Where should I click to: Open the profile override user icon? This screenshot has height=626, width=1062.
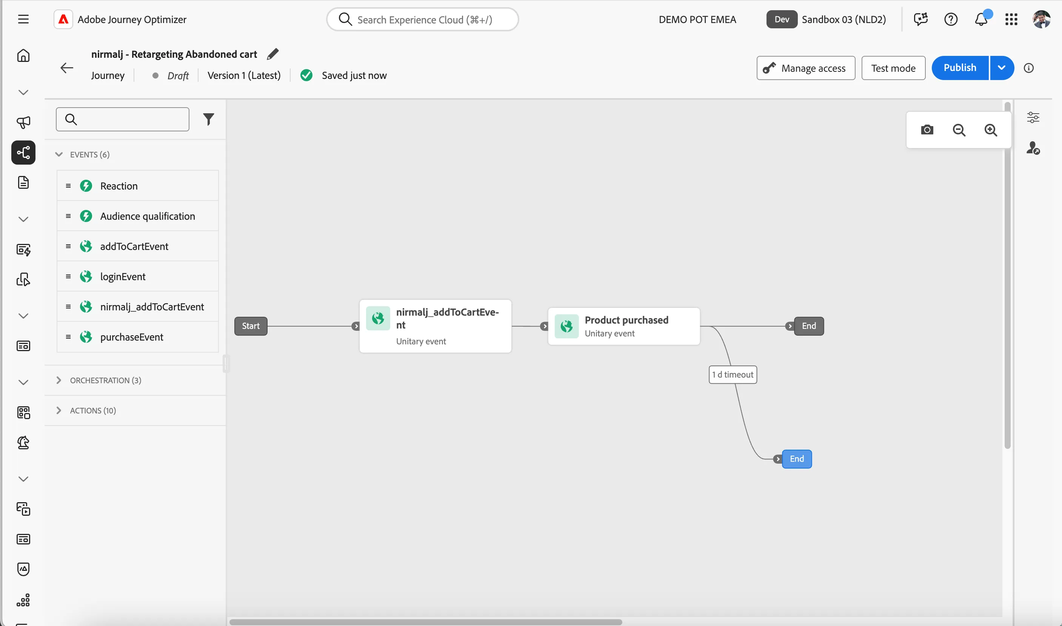tap(1033, 148)
